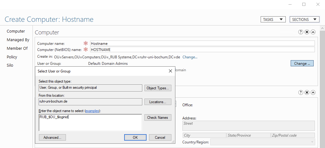Maximize the window
Image resolution: width=325 pixels, height=148 pixels.
304,4
